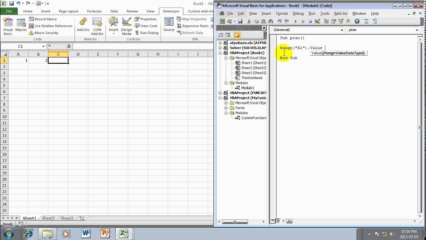Switch to the Sheet2 worksheet tab
Screen dimensions: 426x240
pos(48,218)
